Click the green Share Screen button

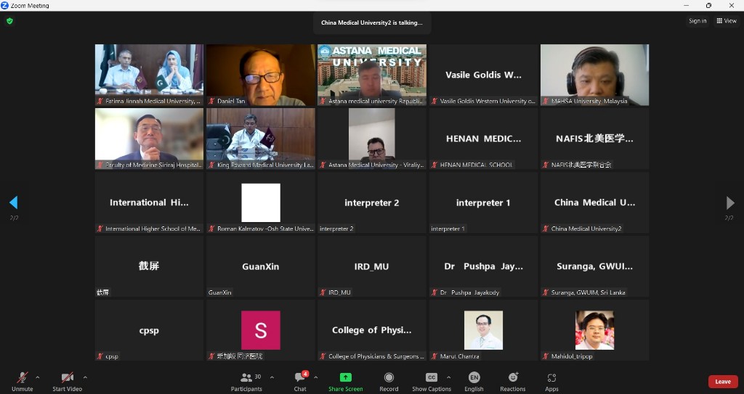coord(345,382)
